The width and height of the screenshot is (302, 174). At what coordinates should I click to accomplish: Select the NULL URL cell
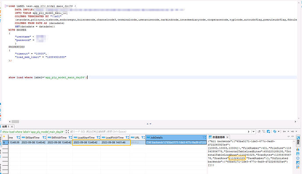coord(137,142)
